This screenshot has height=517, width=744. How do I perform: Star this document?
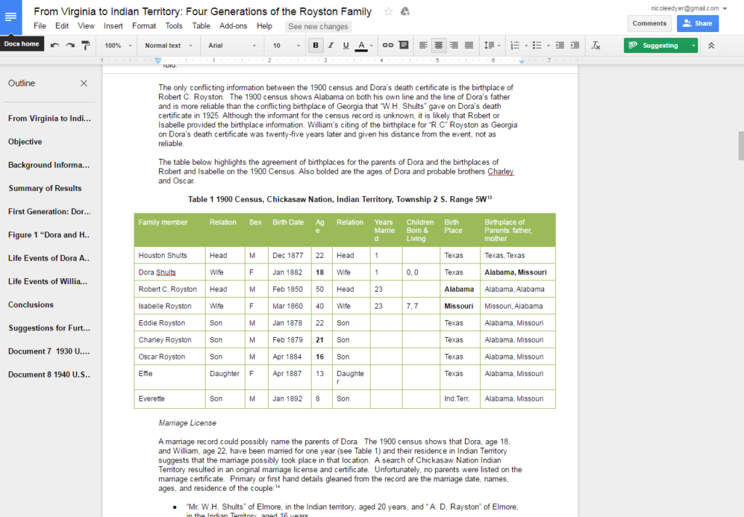pos(388,12)
